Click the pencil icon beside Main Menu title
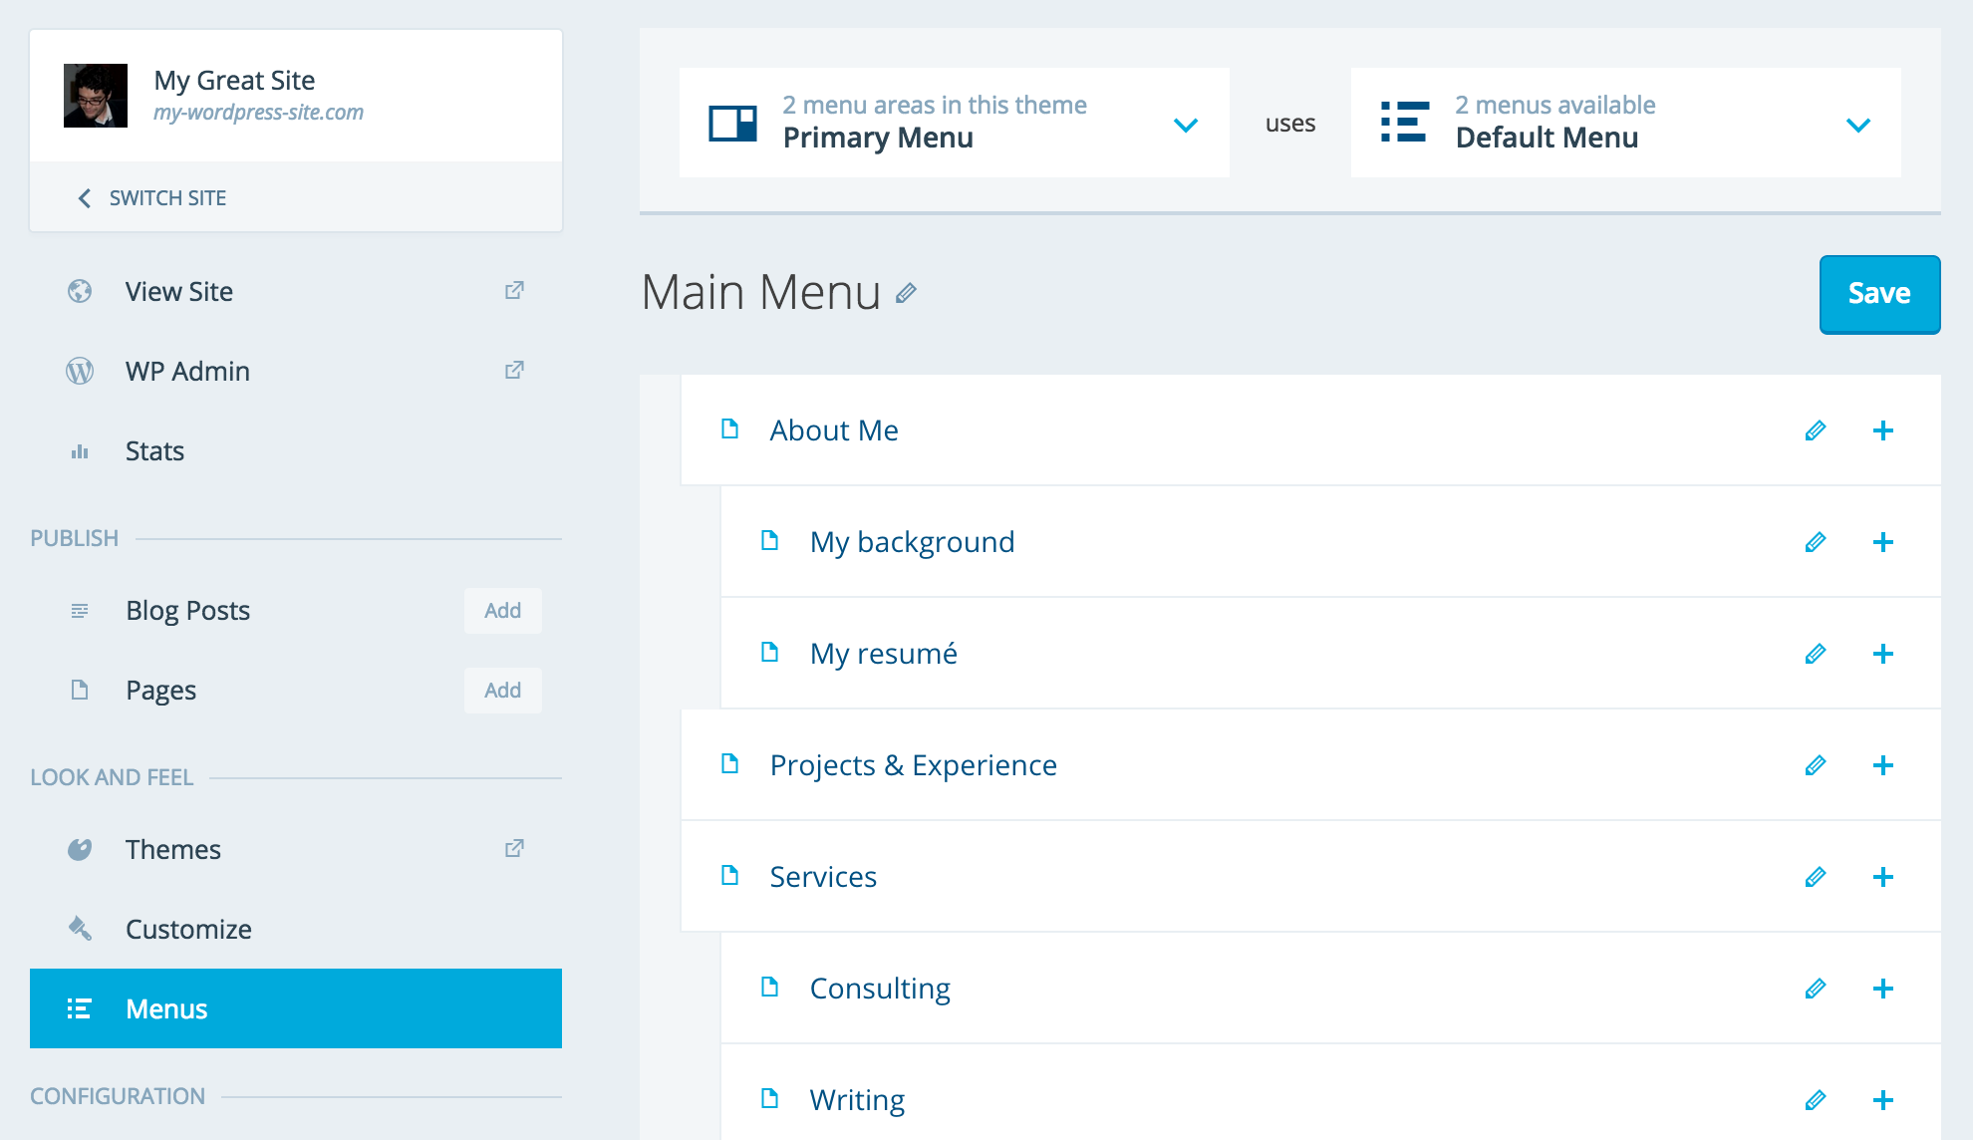 tap(906, 293)
